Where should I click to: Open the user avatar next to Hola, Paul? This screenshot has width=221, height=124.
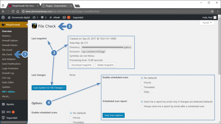215,17
